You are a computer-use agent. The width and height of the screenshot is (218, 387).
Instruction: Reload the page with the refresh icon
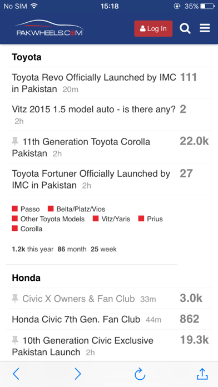140,374
